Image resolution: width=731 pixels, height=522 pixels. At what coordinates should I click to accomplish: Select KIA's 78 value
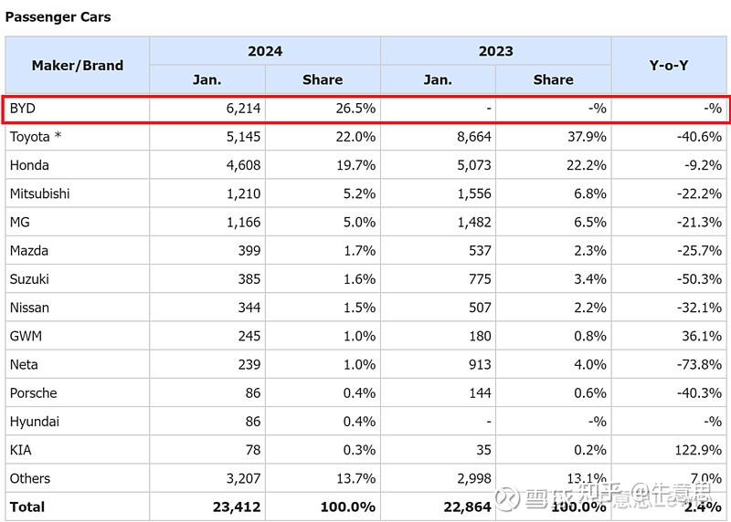click(x=207, y=449)
